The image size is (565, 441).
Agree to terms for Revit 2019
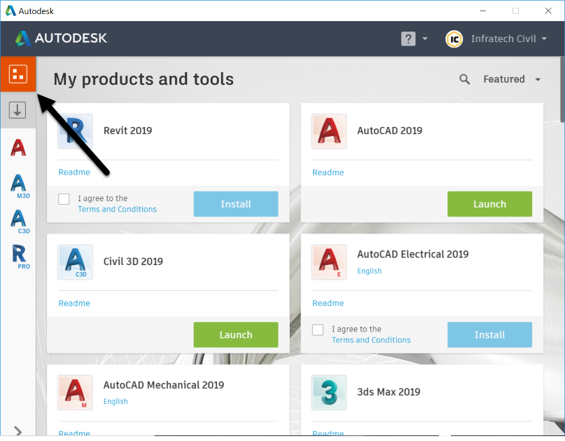pos(64,199)
